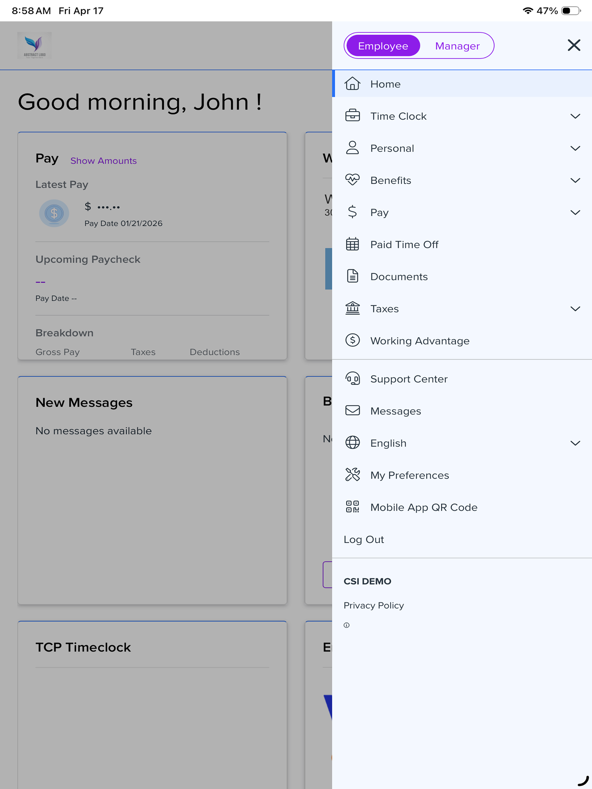The width and height of the screenshot is (592, 789).
Task: Close the side menu with X
Action: [x=574, y=45]
